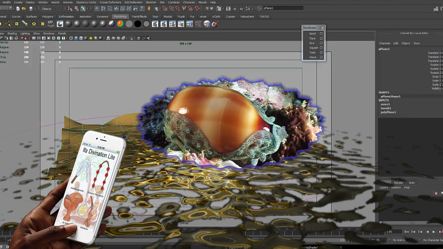This screenshot has width=443, height=249.
Task: Open the Channels menu in Channel Box
Action: click(384, 43)
